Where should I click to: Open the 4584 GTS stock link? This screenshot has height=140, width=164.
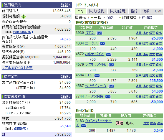point(89,75)
